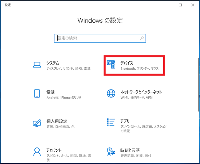Viewport: 200px width, 164px height.
Task: Click the 時刻と言語 clock icon
Action: point(111,151)
